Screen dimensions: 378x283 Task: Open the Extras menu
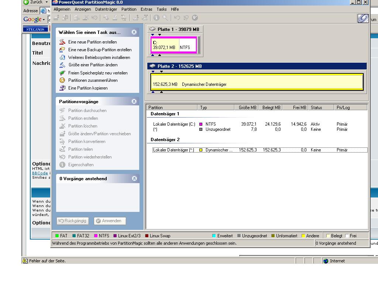(x=146, y=9)
